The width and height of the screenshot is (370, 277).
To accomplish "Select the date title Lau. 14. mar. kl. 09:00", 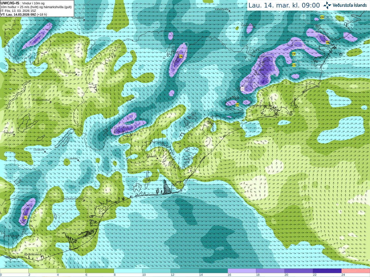I will [284, 5].
